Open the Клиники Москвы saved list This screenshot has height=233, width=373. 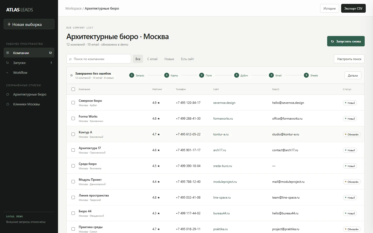pyautogui.click(x=29, y=104)
